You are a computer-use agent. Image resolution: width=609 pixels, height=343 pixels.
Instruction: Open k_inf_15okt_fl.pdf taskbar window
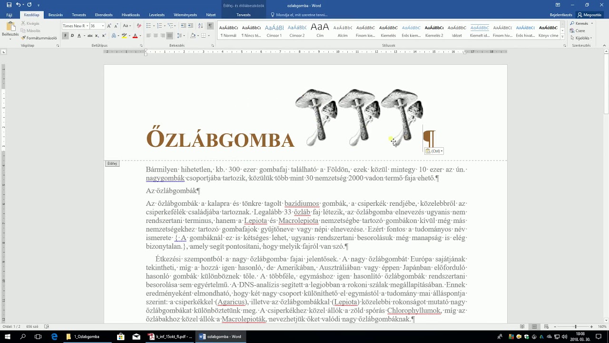pos(171,336)
